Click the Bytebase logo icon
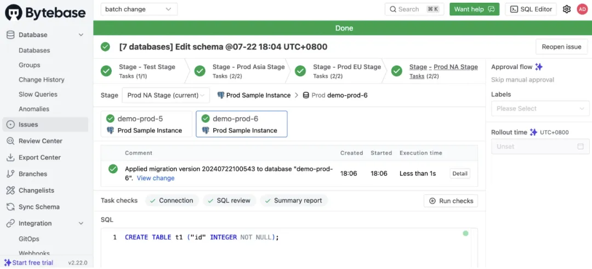Image resolution: width=592 pixels, height=269 pixels. click(14, 13)
